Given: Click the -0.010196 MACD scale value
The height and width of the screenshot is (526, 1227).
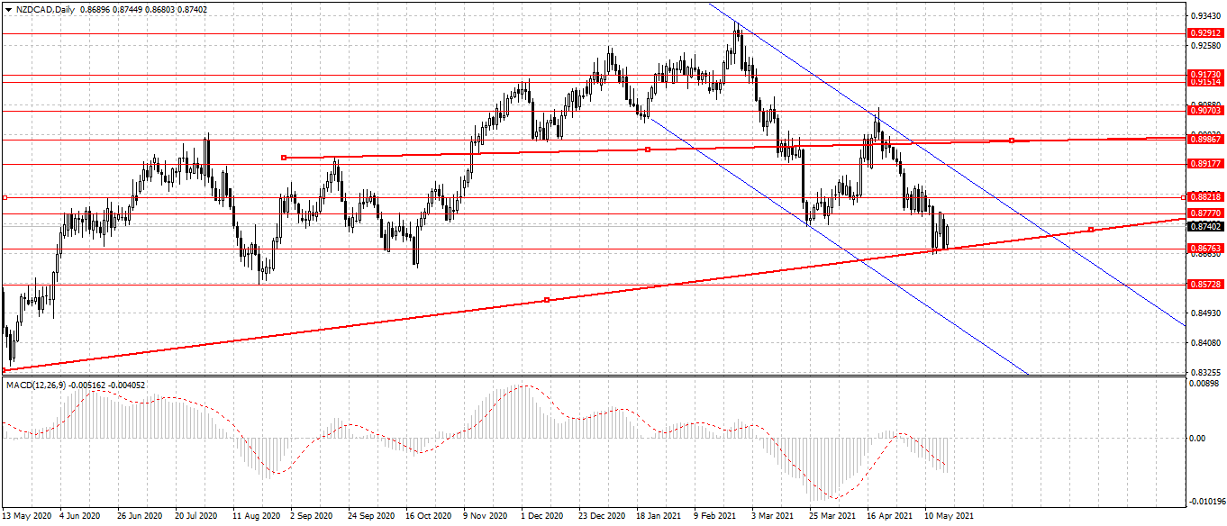Looking at the screenshot, I should [1205, 501].
